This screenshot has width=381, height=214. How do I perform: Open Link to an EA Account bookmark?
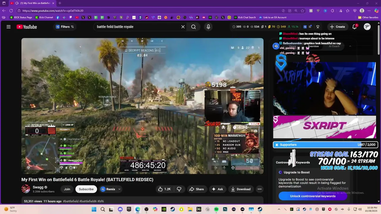coord(273,18)
